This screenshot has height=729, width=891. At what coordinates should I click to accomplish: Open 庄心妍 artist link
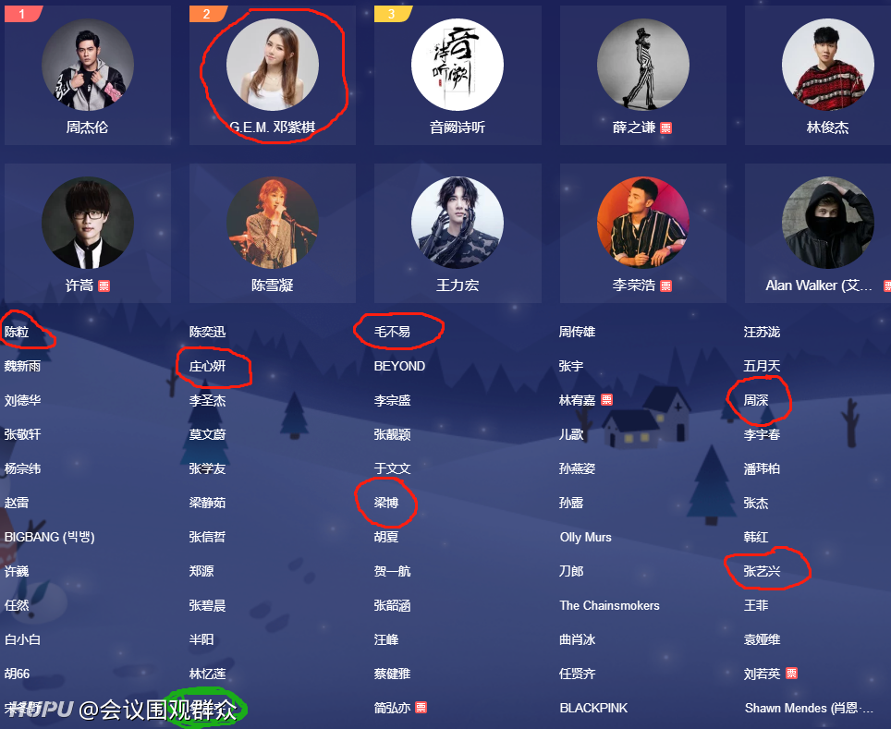(x=207, y=366)
